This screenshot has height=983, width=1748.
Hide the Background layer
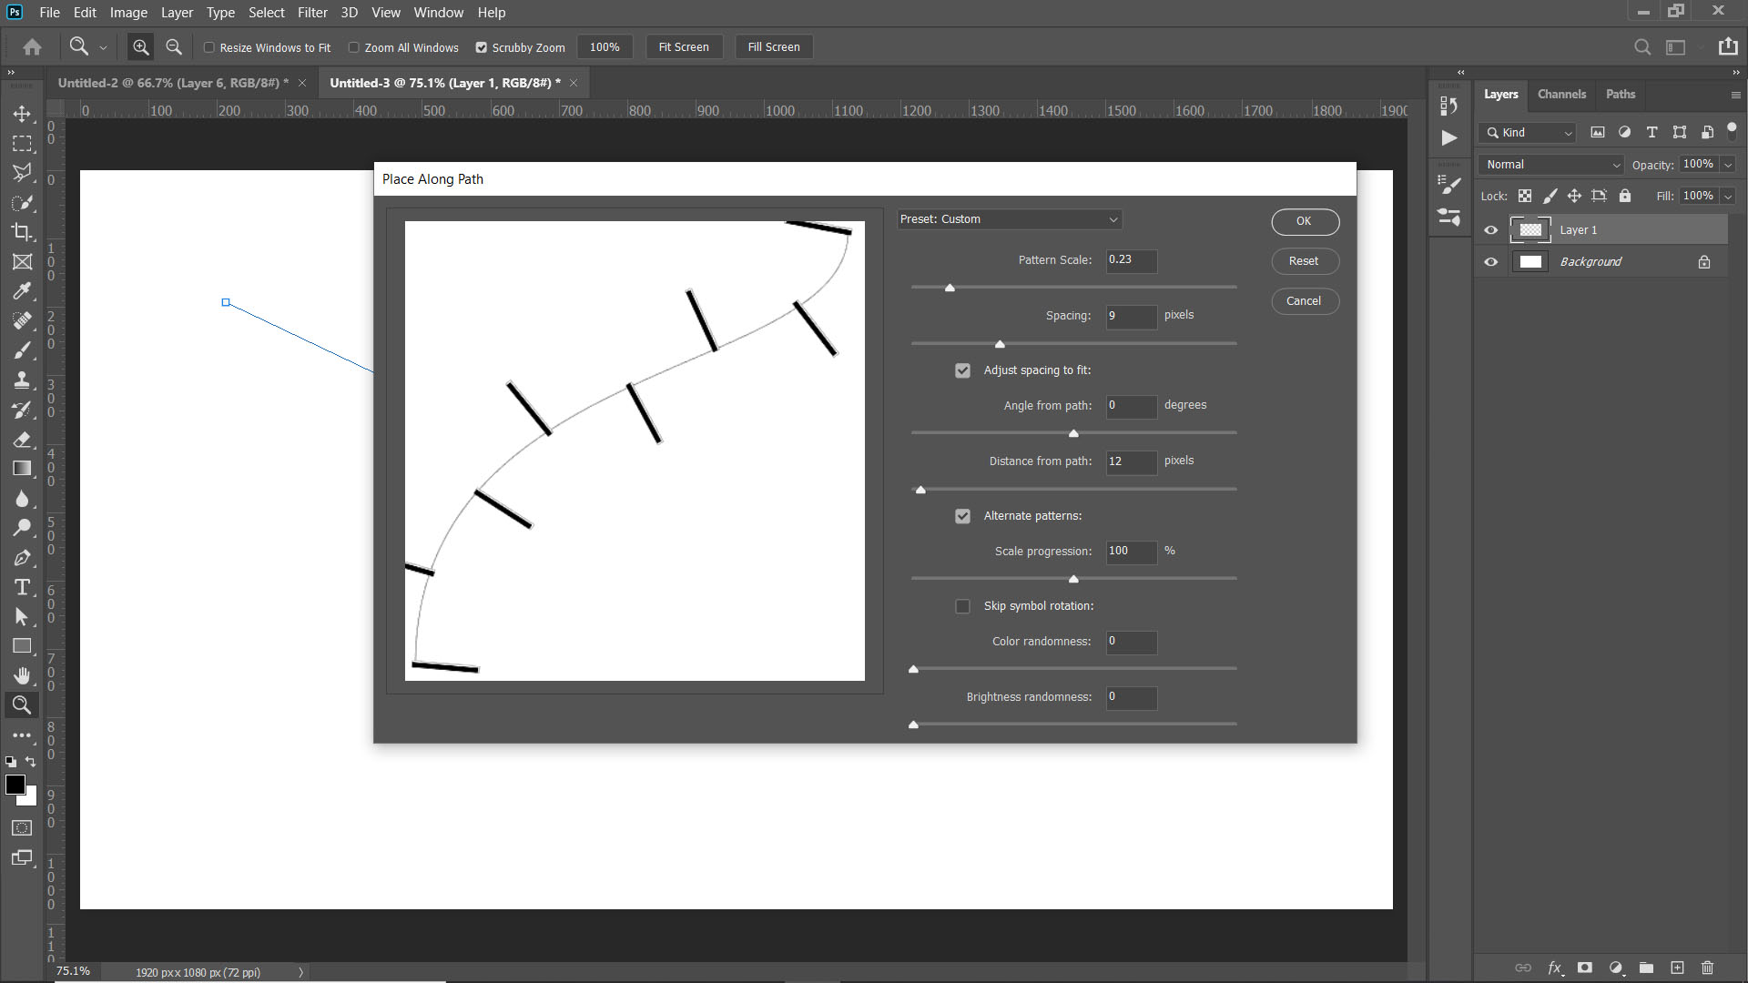(x=1490, y=261)
